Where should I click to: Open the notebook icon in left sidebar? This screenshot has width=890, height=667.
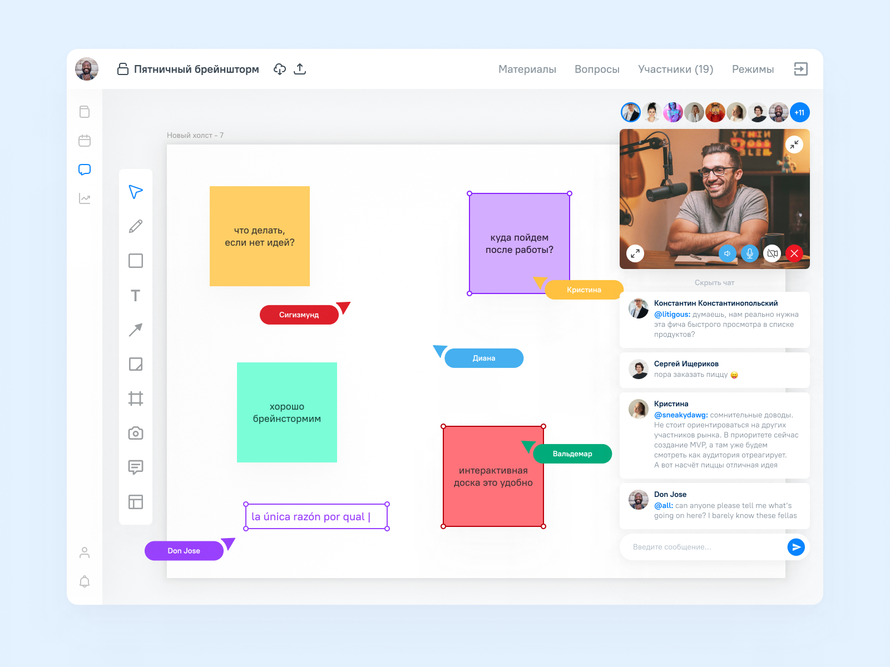click(85, 112)
